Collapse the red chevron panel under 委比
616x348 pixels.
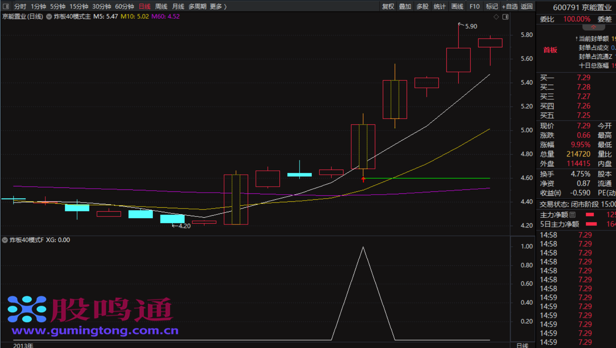pos(593,27)
